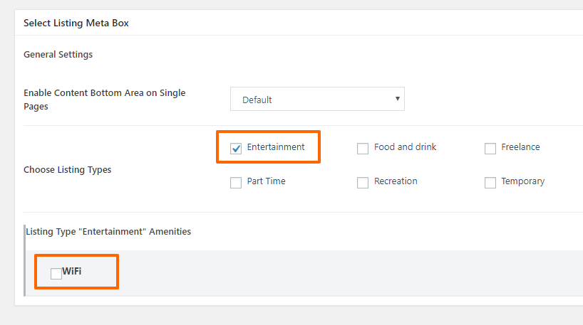The image size is (583, 325).
Task: Click the Temporary label text
Action: [x=522, y=181]
